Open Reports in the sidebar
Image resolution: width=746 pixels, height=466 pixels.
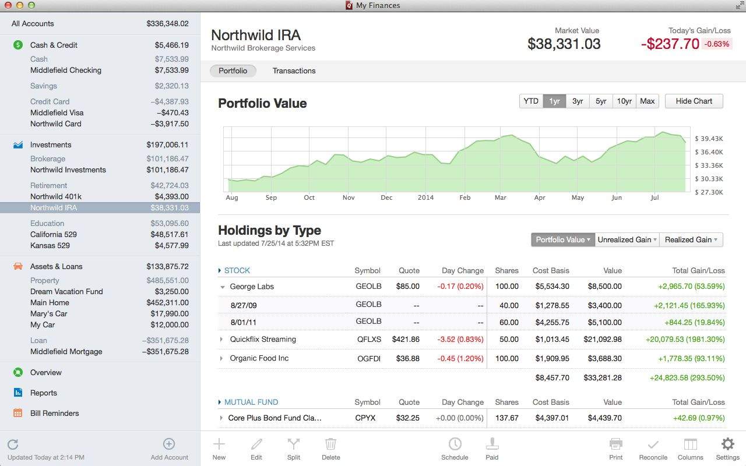pos(44,393)
